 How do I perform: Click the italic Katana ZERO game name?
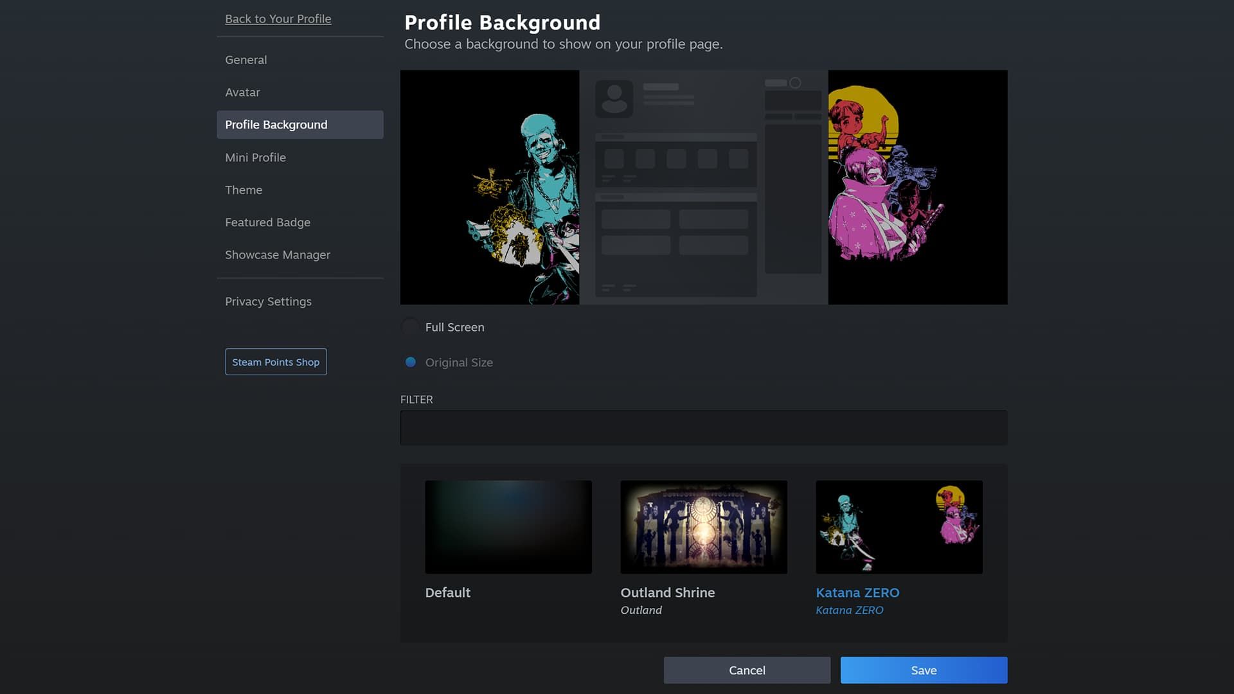pos(849,610)
